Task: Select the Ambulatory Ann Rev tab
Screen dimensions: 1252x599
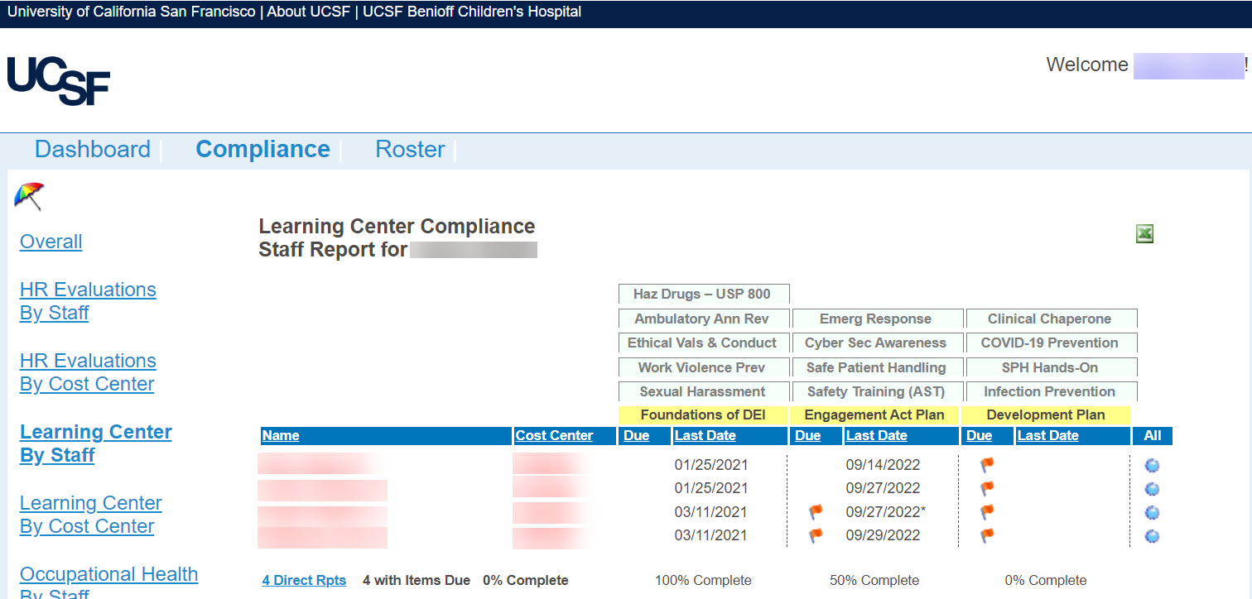Action: [704, 319]
